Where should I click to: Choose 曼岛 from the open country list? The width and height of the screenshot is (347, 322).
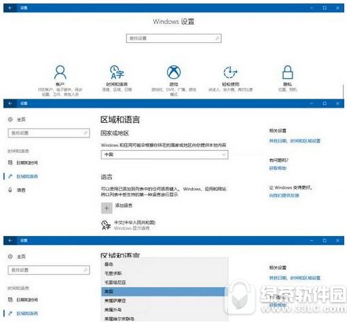tap(164, 264)
